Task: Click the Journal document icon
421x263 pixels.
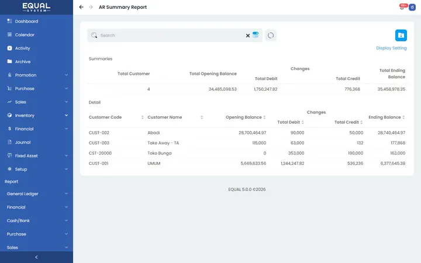Action: [x=10, y=142]
